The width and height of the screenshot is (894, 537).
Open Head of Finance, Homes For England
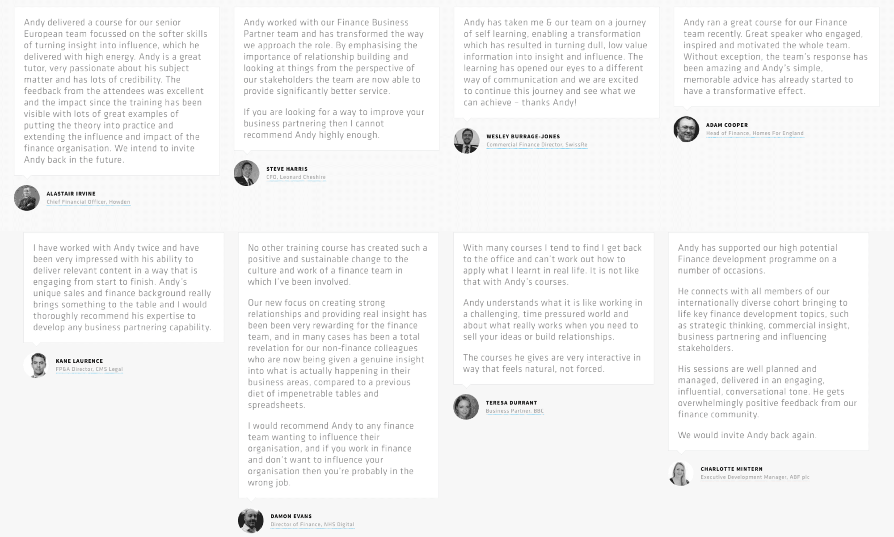pyautogui.click(x=755, y=133)
